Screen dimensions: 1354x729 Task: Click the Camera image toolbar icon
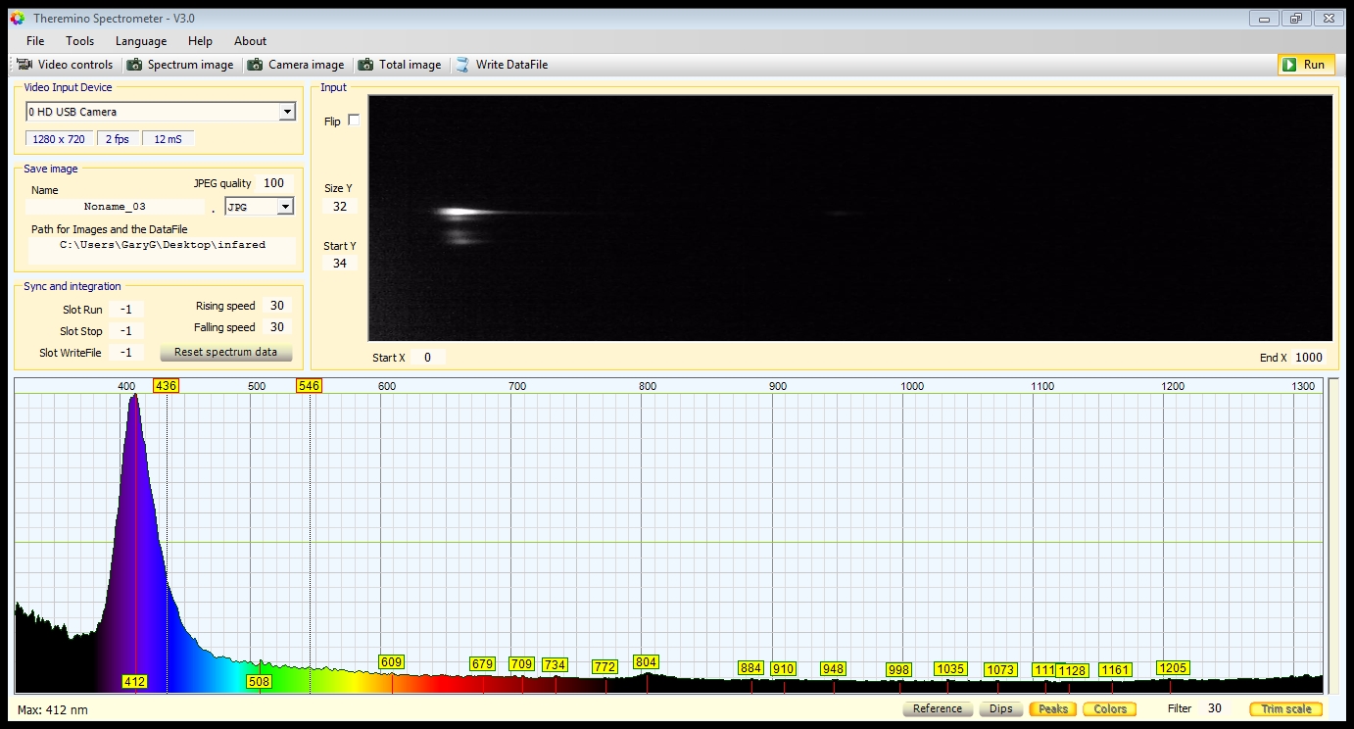[x=255, y=65]
